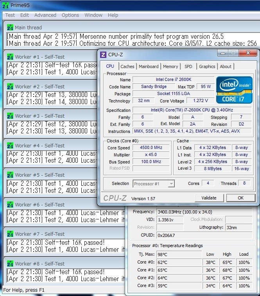
Task: Switch to the Graphics tab in CPU-Z
Action: [x=207, y=66]
